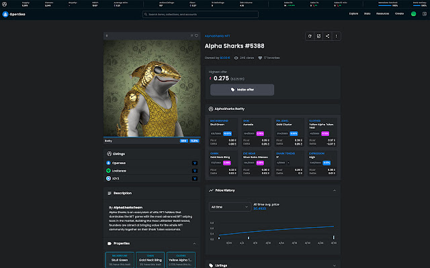
Task: Expand the OpenSea listing arrow button
Action: click(195, 163)
